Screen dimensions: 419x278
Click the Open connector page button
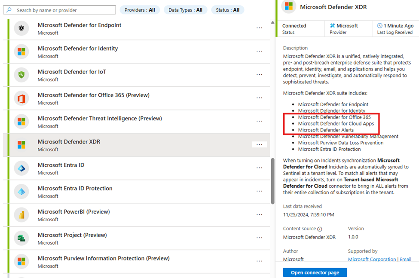pyautogui.click(x=315, y=272)
